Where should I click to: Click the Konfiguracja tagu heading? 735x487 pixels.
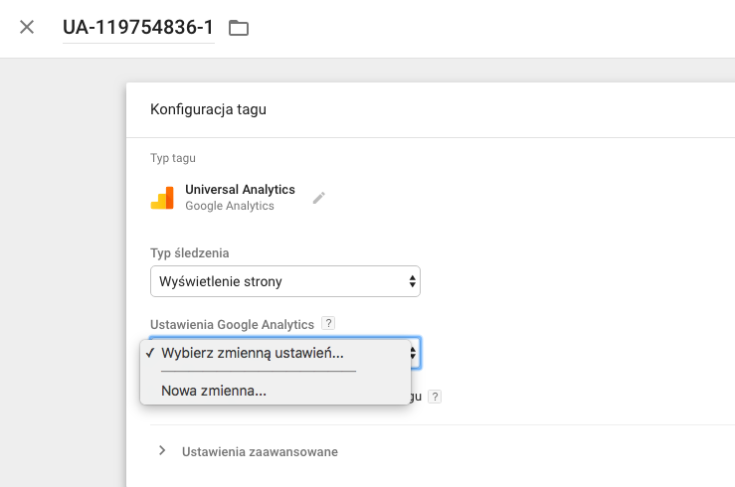[208, 109]
